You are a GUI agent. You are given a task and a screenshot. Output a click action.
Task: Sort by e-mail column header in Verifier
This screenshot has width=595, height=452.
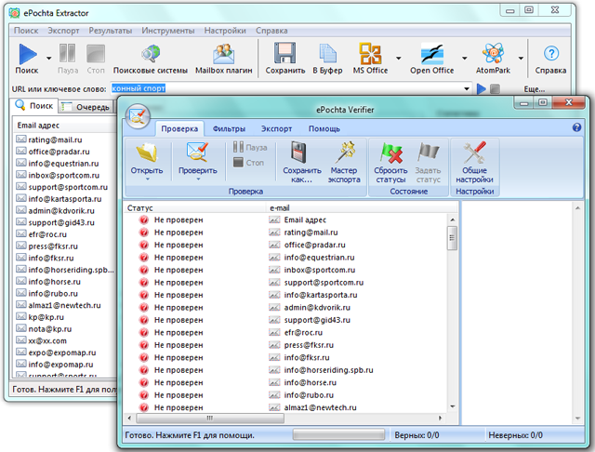coord(362,207)
